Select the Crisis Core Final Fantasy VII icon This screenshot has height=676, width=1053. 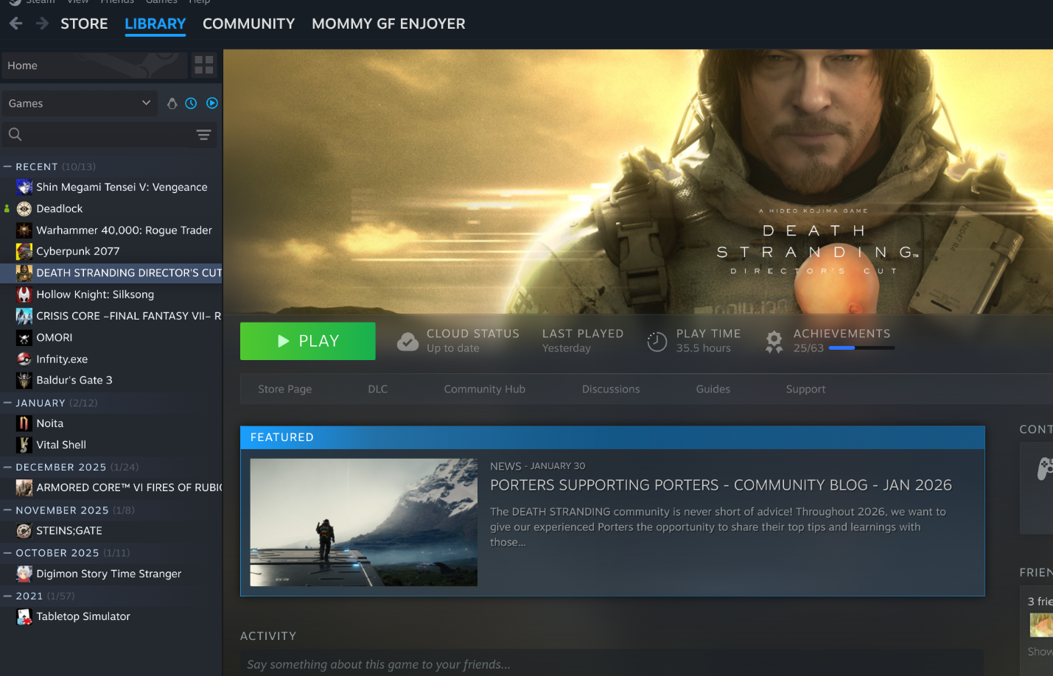(24, 316)
